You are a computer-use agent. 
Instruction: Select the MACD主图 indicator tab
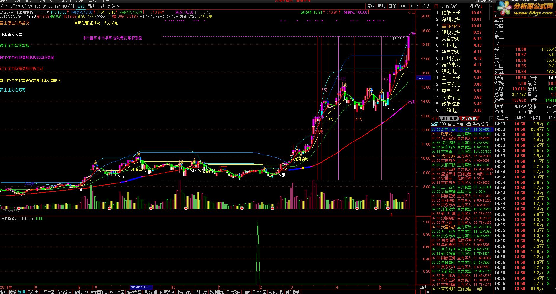pos(117,292)
